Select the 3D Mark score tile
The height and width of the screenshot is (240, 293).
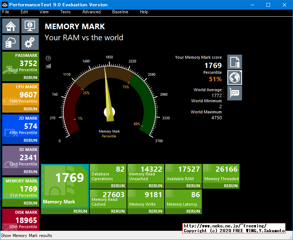[x=21, y=158]
